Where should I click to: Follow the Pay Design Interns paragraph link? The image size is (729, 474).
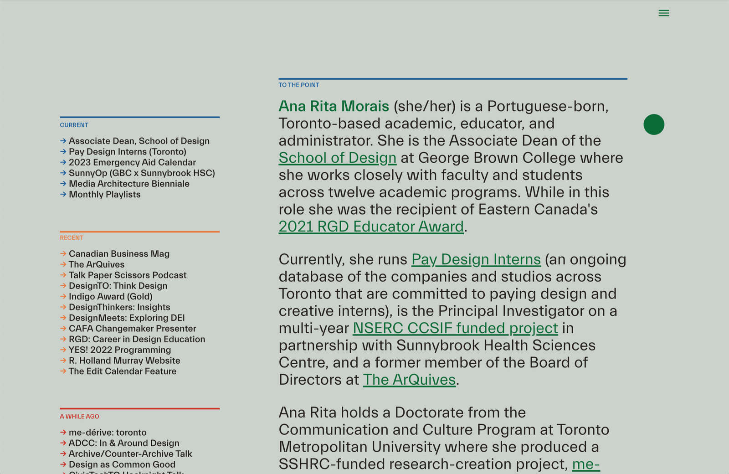[x=476, y=259]
